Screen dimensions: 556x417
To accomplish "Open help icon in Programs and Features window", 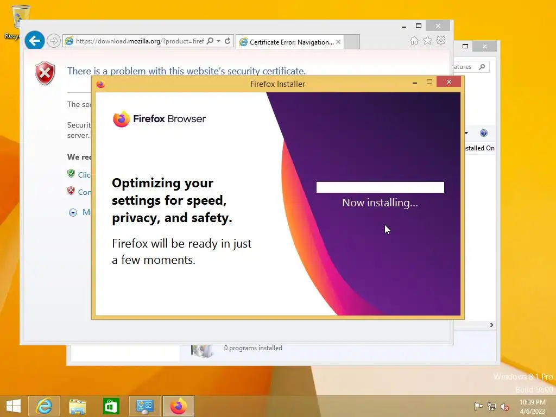I will 484,133.
